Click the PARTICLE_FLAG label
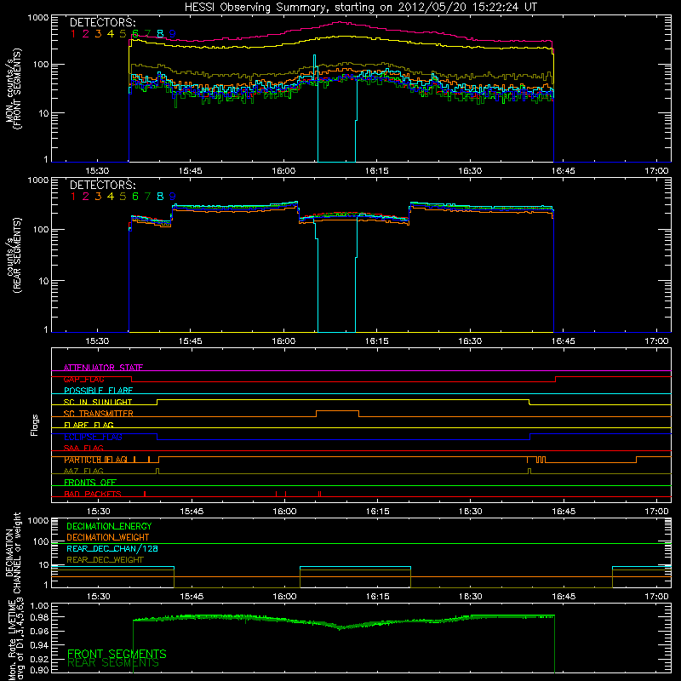Screen dimensions: 681x681 95,460
